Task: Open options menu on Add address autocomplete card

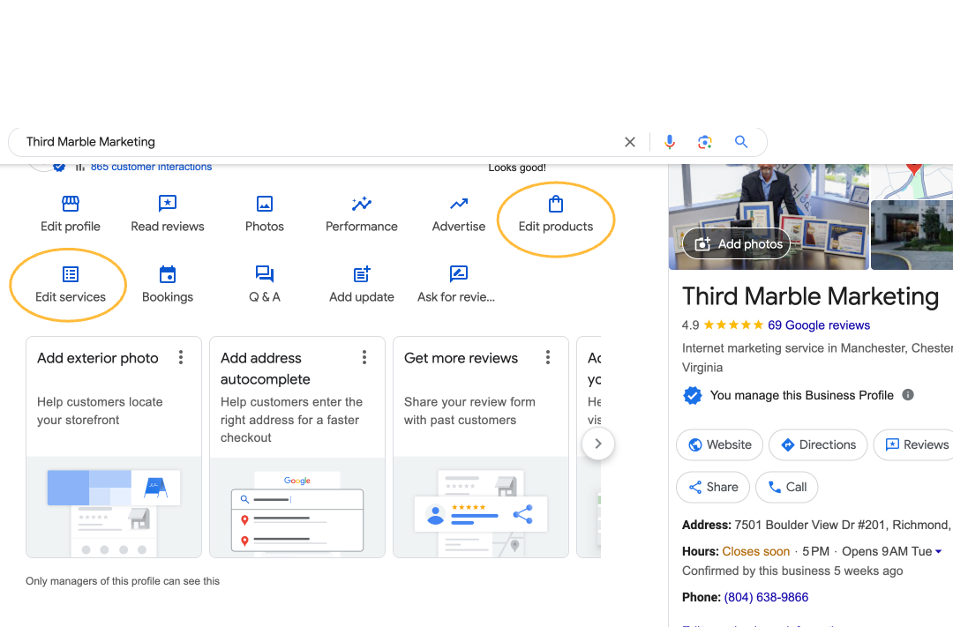Action: pos(364,357)
